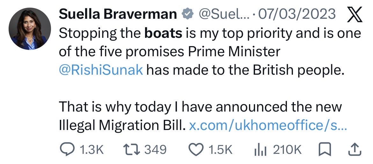Click the bold word "boats"

(164, 33)
